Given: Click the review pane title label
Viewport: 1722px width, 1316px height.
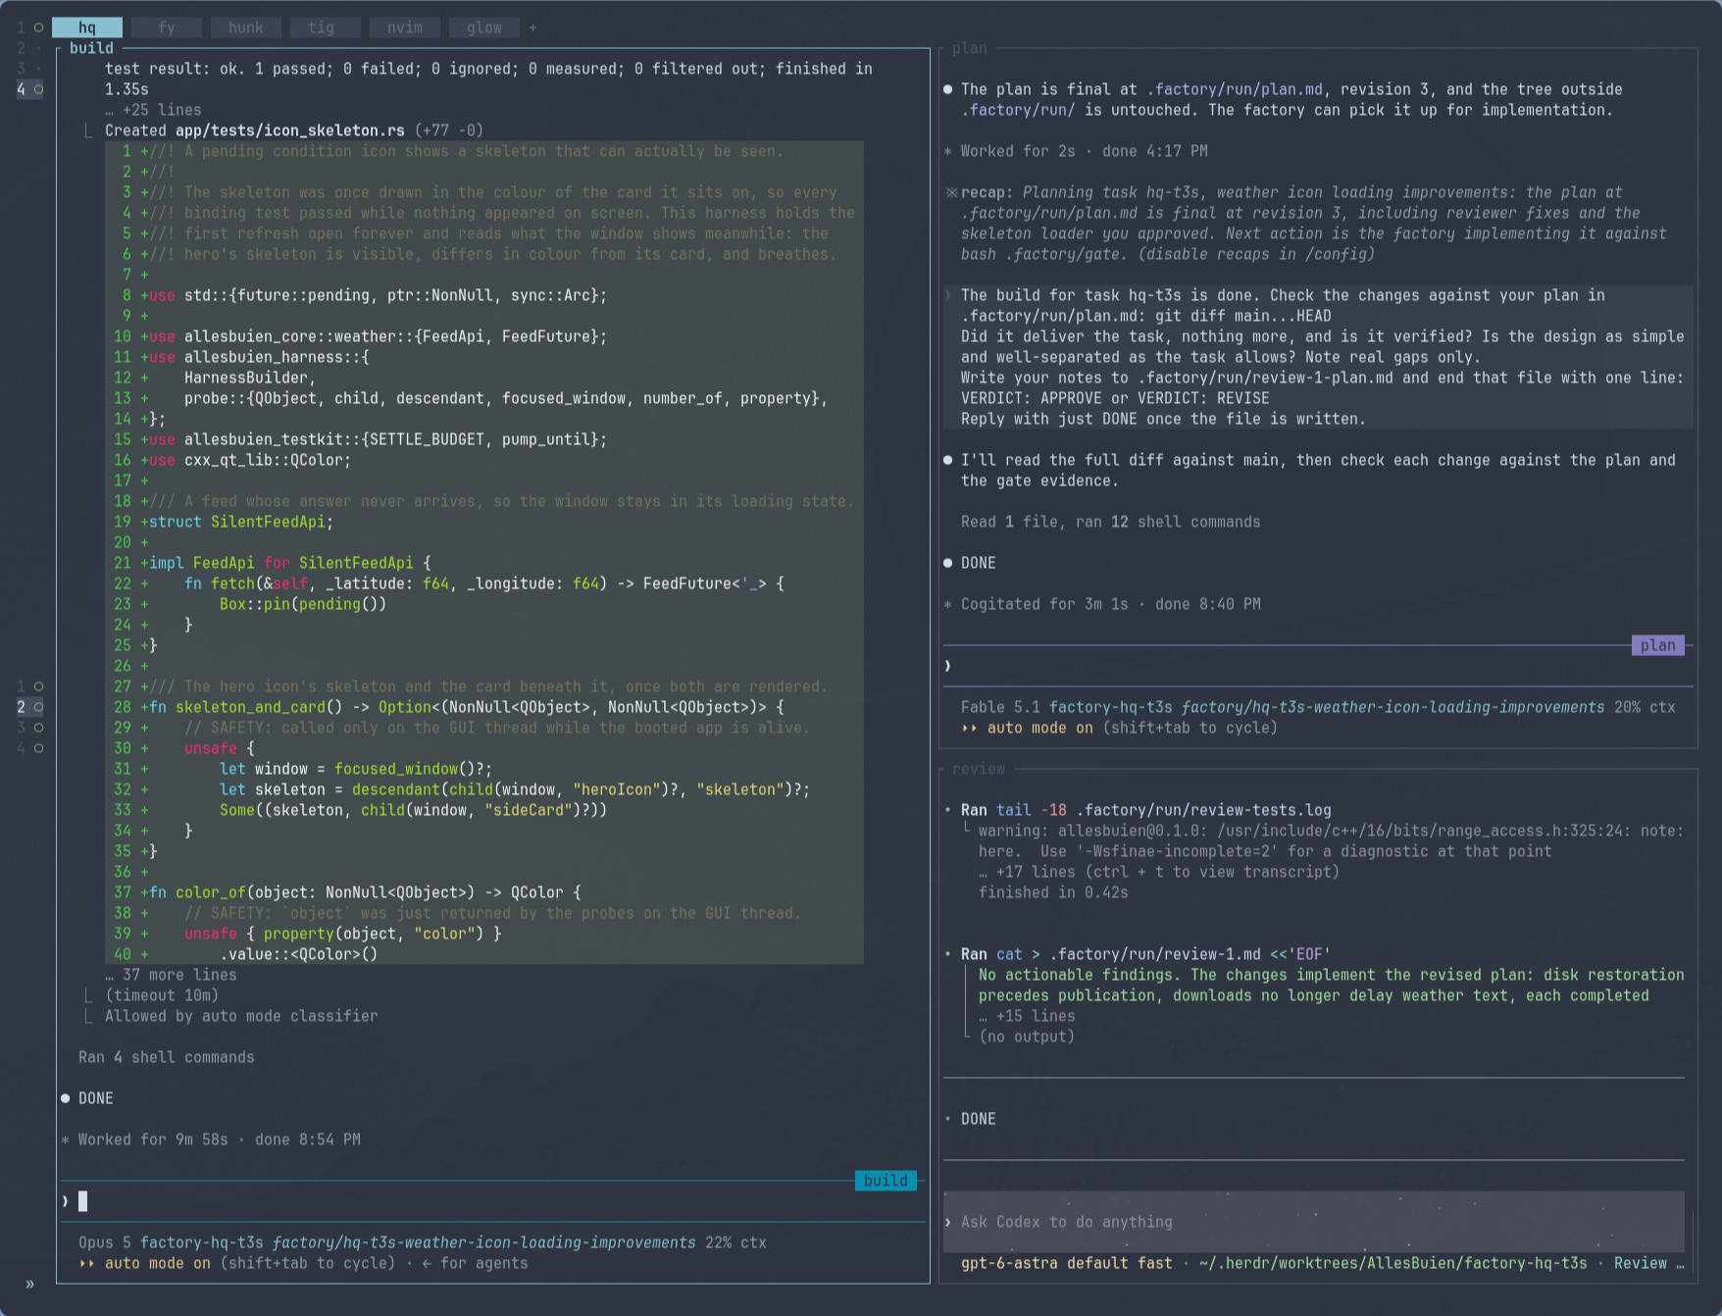Looking at the screenshot, I should pos(979,769).
